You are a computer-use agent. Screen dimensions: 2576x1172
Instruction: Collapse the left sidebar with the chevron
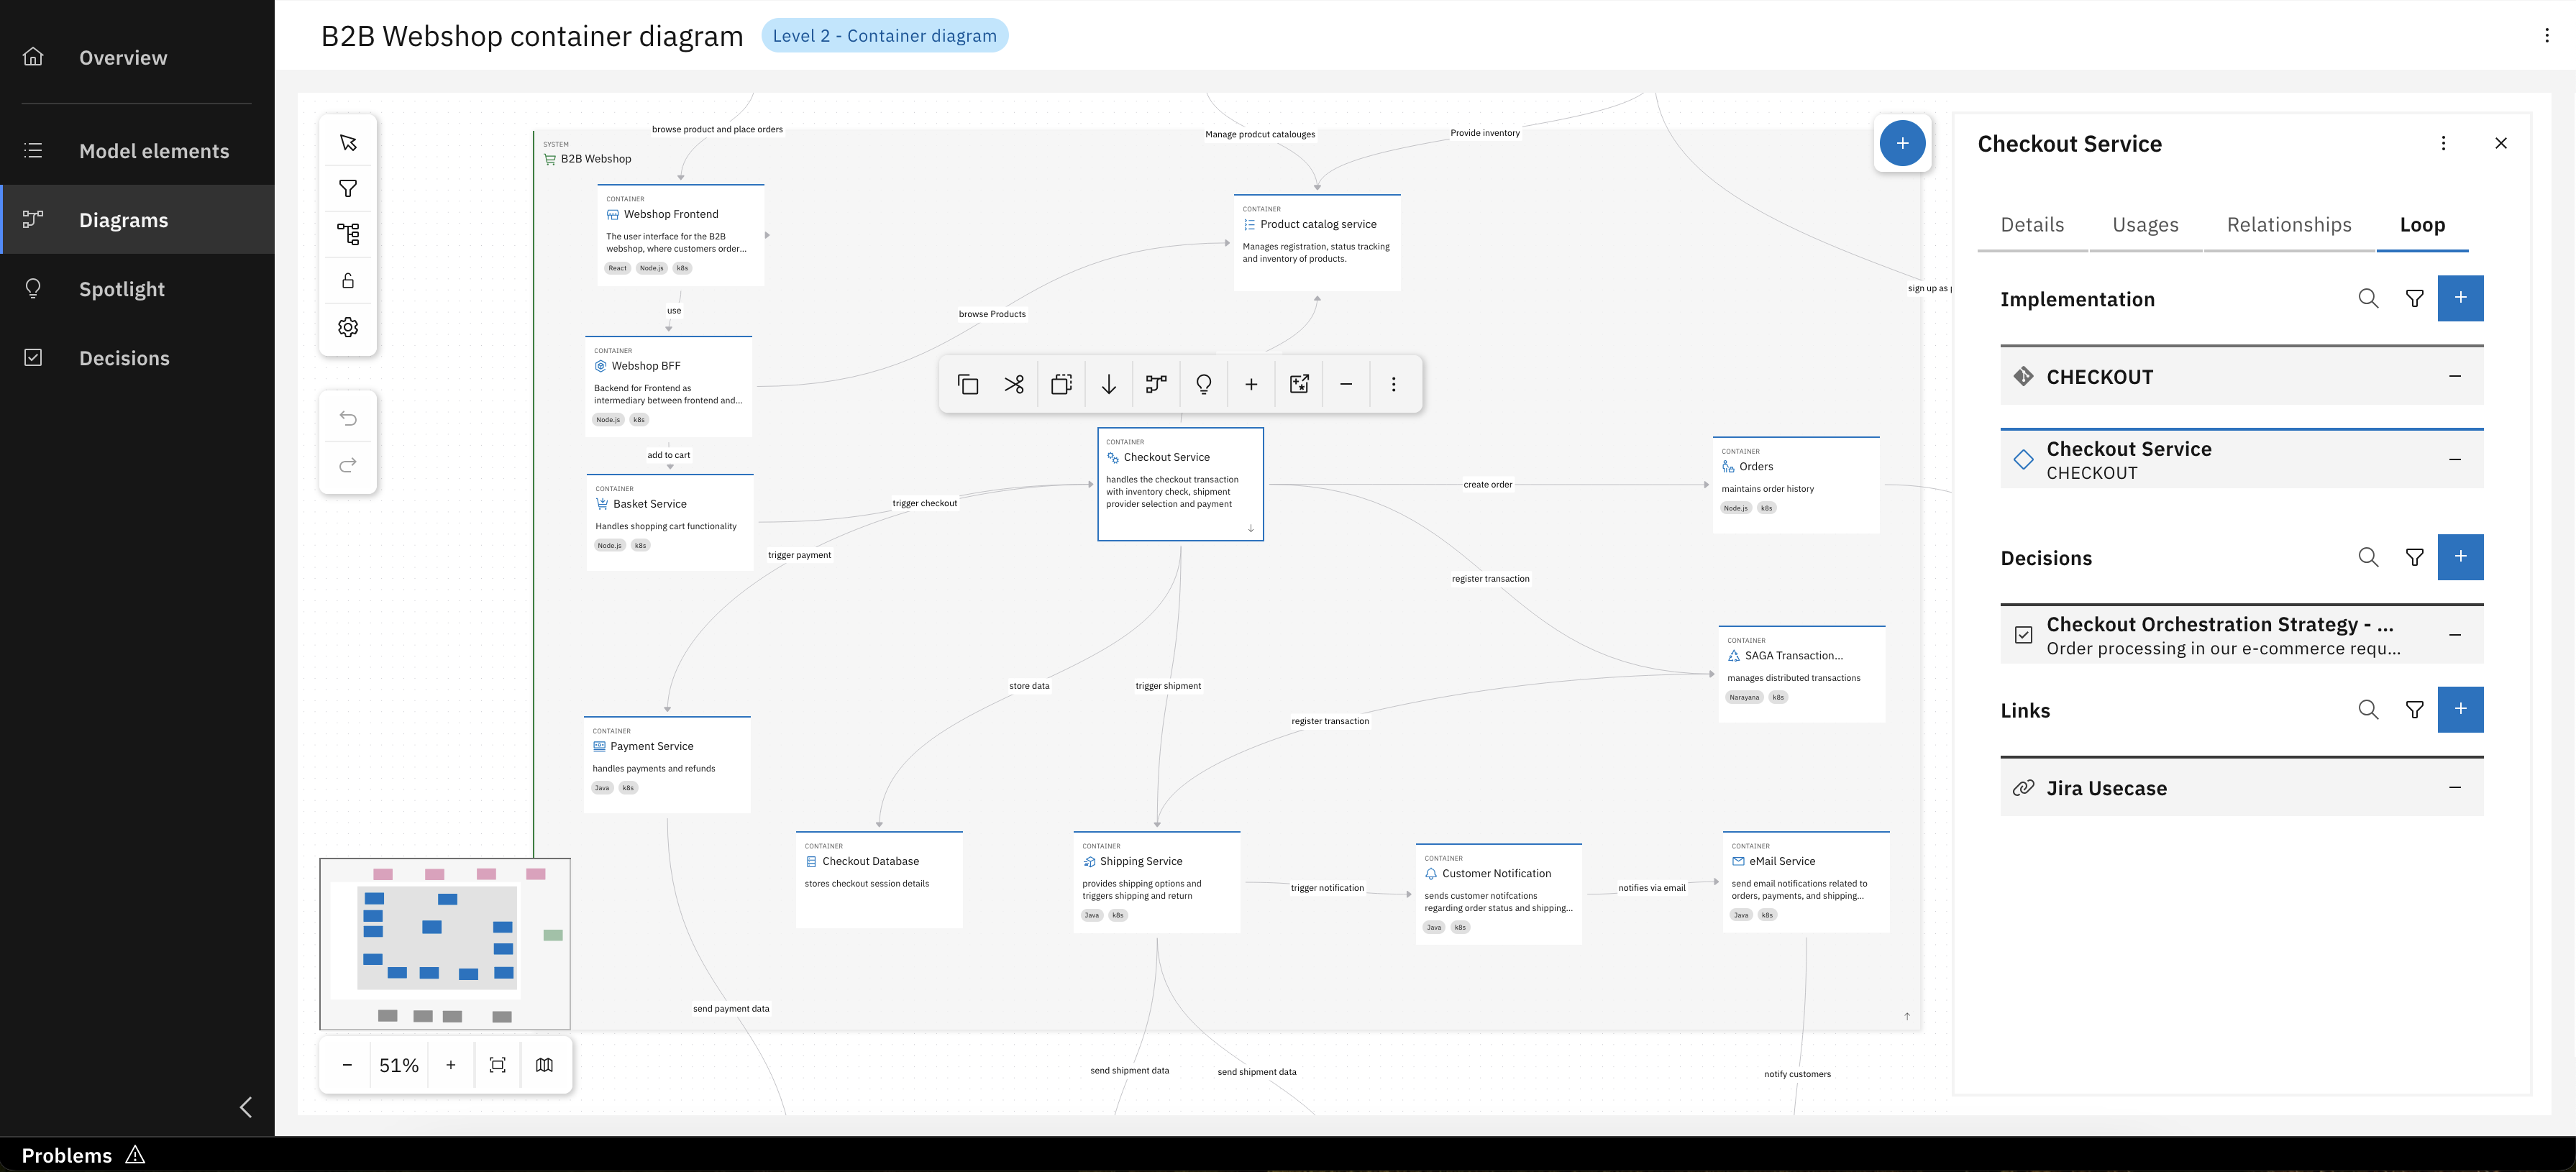(x=246, y=1107)
